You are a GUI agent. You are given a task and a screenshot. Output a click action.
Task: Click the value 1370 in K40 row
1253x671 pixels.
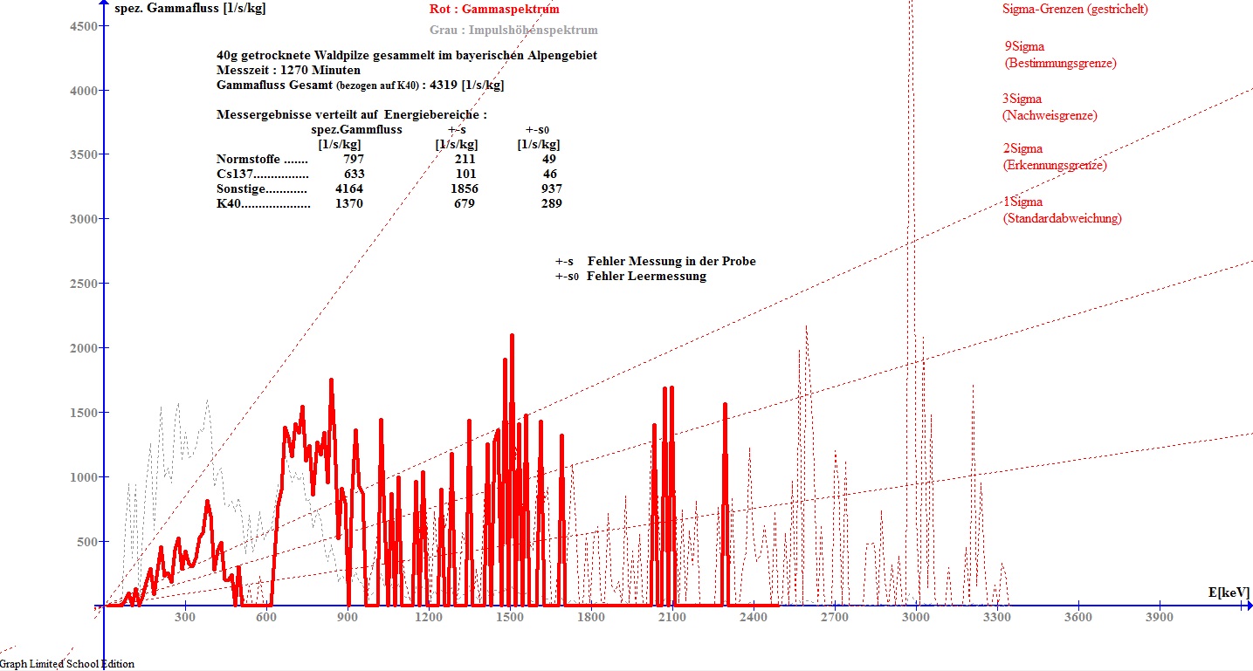(x=349, y=204)
